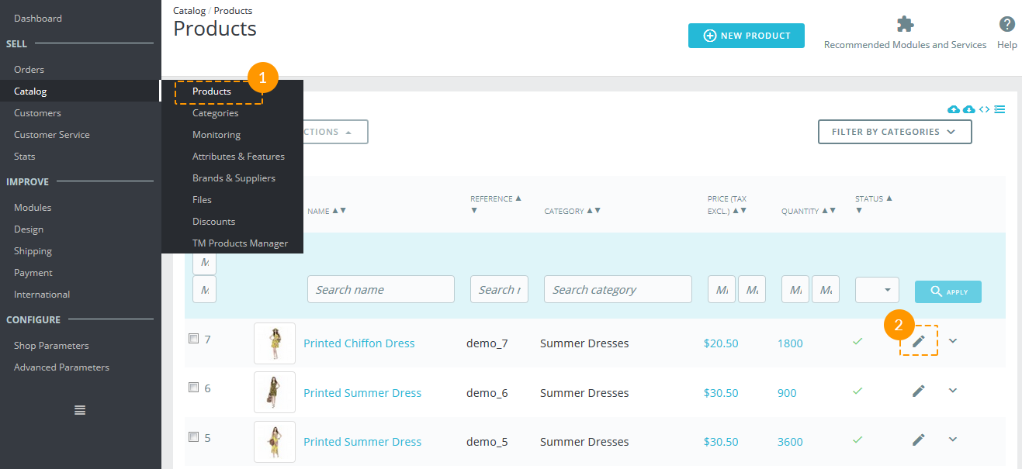
Task: Click the sidebar collapse hamburger icon
Action: click(x=80, y=410)
